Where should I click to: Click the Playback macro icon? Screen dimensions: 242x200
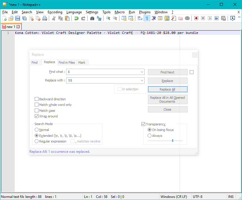(210, 18)
